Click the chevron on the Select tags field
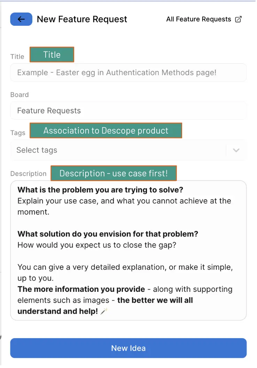257x368 pixels. coord(236,150)
